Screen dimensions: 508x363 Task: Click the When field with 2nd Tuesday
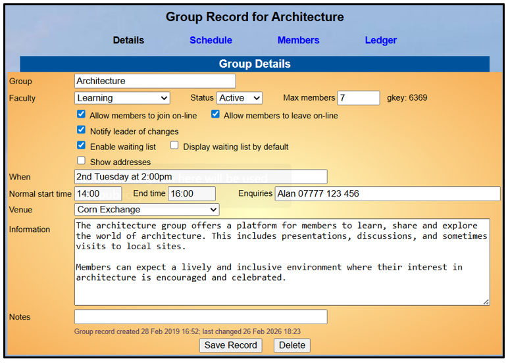click(x=201, y=177)
